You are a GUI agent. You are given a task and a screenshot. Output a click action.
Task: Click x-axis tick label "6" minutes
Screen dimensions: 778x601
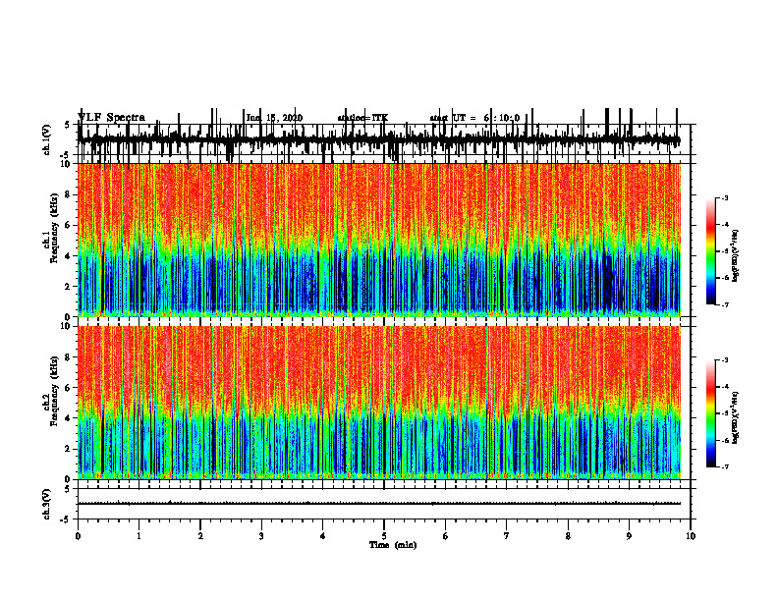click(x=445, y=536)
